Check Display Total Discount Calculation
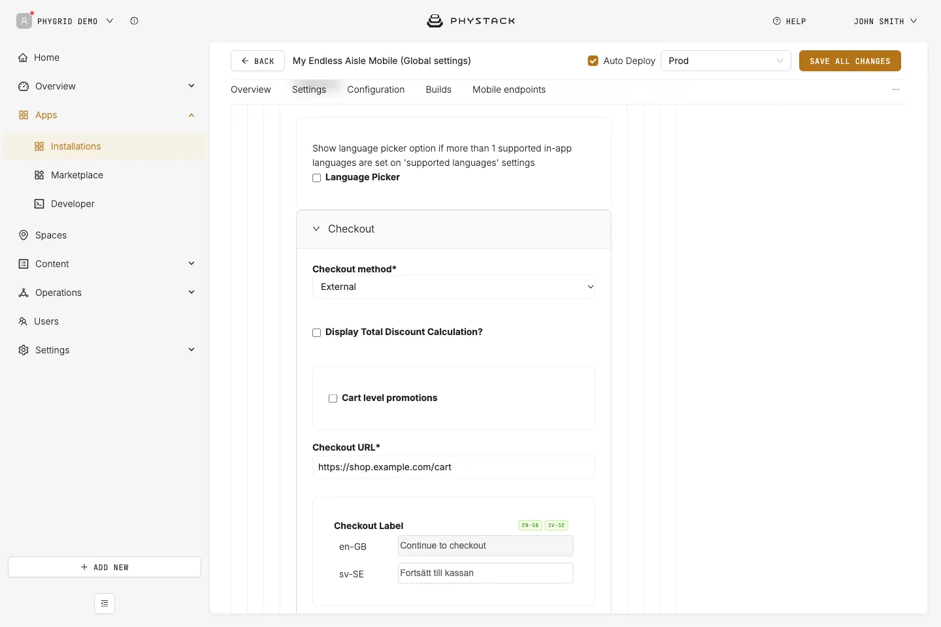Screen dimensions: 941x627 click(317, 332)
